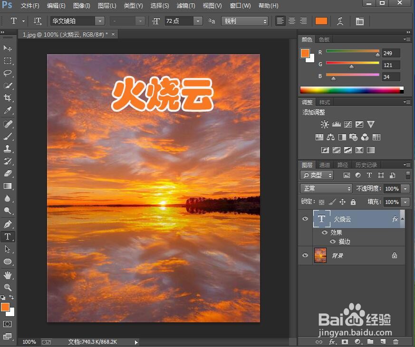Select the Blur tool
The width and height of the screenshot is (415, 347).
8,198
